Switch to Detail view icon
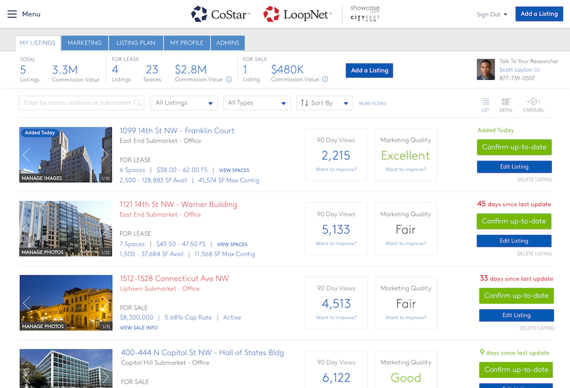The height and width of the screenshot is (388, 570). pyautogui.click(x=506, y=104)
